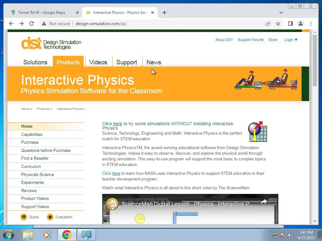The width and height of the screenshot is (322, 241).
Task: Switch to the Tunnel Rd W Google Maps tab
Action: pyautogui.click(x=42, y=13)
